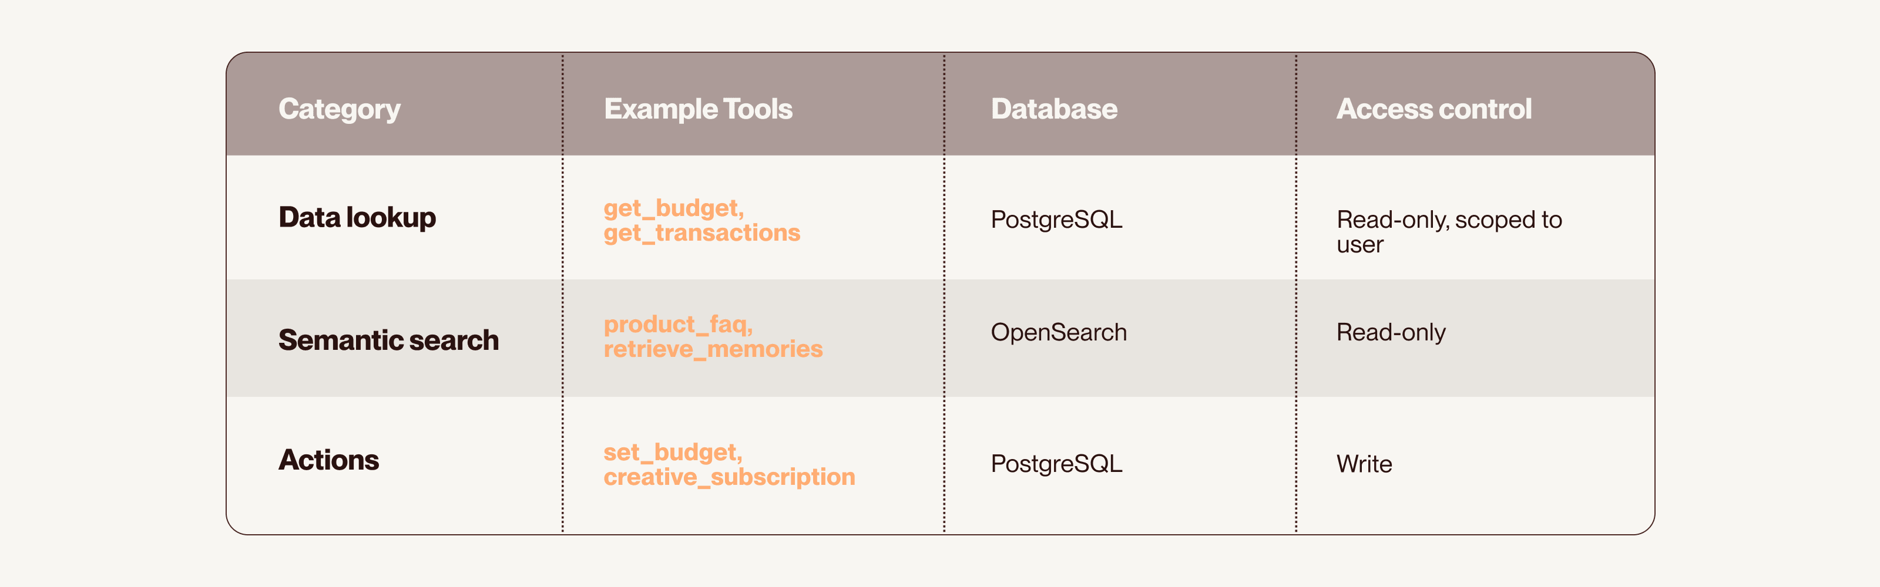Click the Category column header

coord(340,109)
